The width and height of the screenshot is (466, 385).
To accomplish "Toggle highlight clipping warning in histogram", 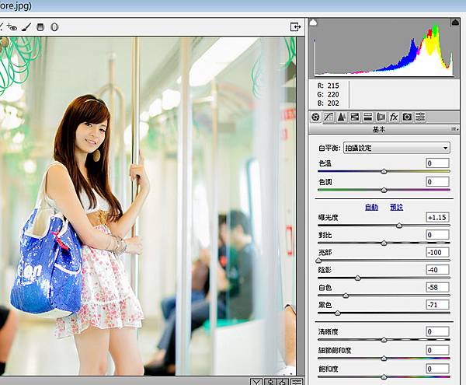I will tap(455, 23).
